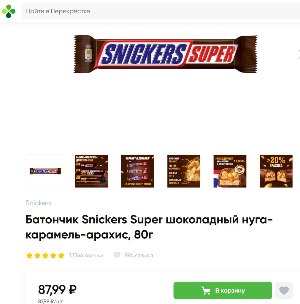Click the fifth yellow rating star
The height and width of the screenshot is (304, 300).
pos(61,256)
